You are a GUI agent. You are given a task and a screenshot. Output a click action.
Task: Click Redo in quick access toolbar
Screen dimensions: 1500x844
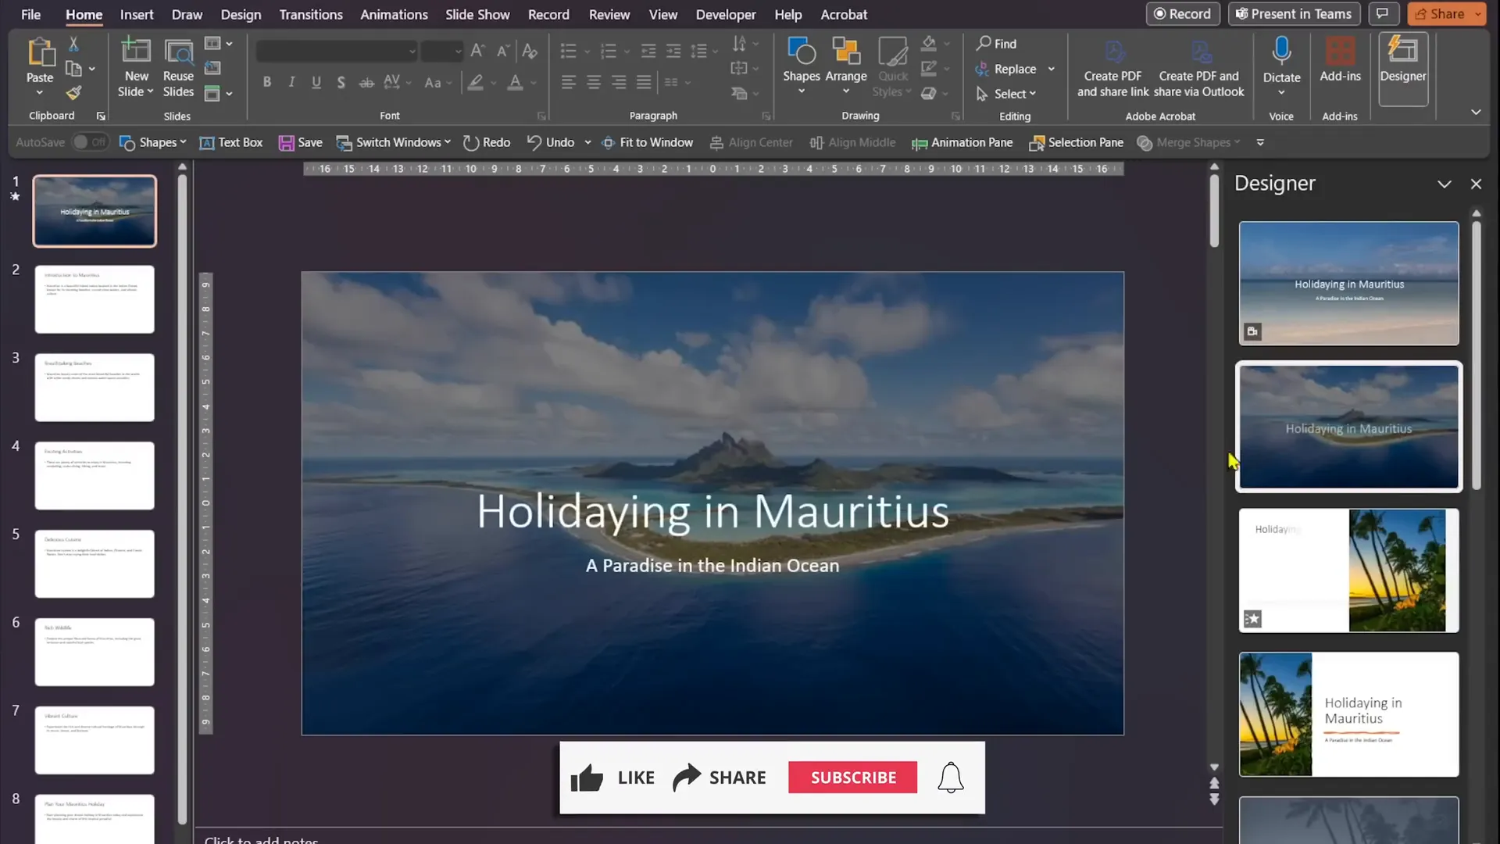point(486,142)
